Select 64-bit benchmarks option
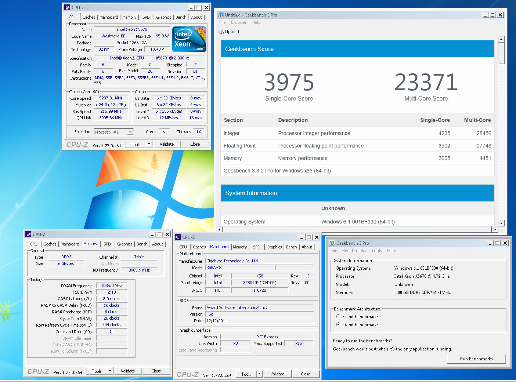 coord(338,324)
